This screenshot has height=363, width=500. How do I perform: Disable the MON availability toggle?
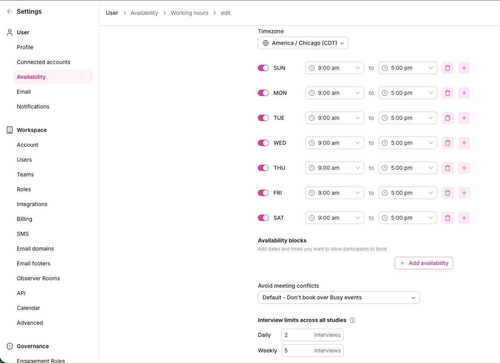point(263,93)
